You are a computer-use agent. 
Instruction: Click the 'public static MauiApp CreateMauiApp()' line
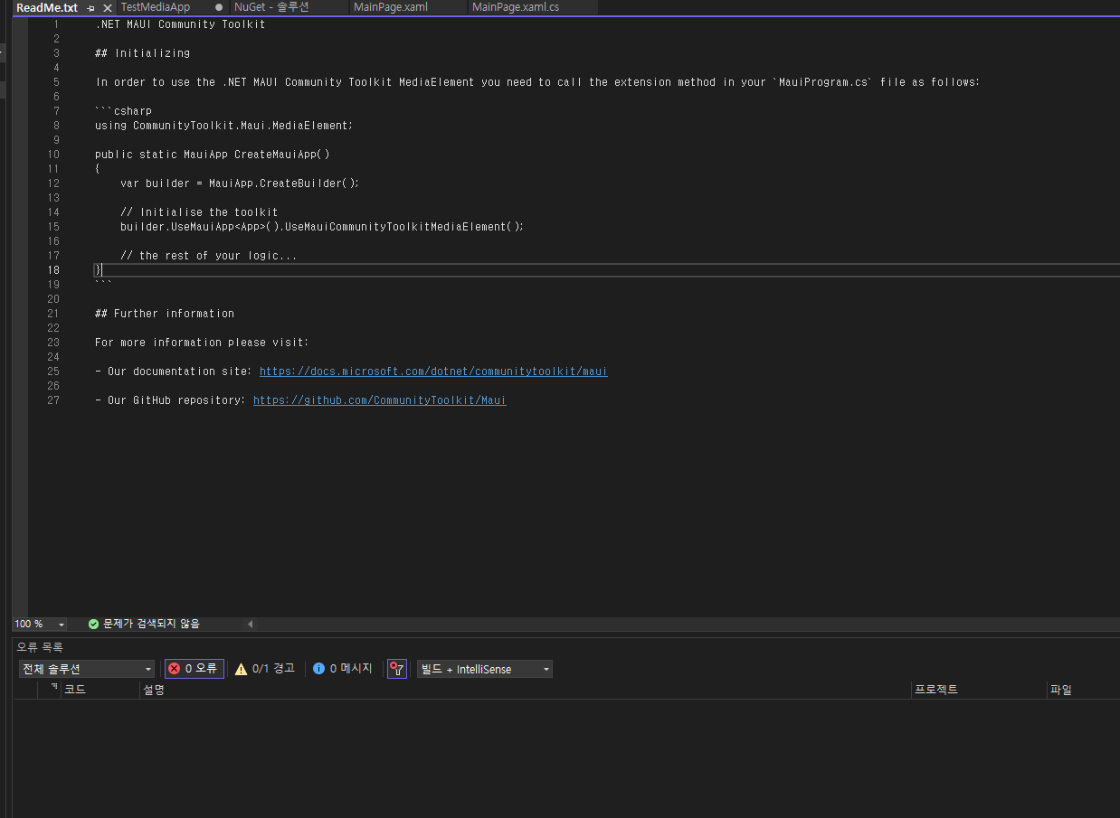tap(213, 155)
